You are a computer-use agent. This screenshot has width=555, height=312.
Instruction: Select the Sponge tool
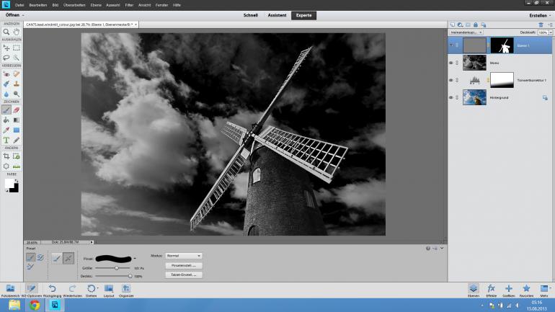click(x=17, y=94)
